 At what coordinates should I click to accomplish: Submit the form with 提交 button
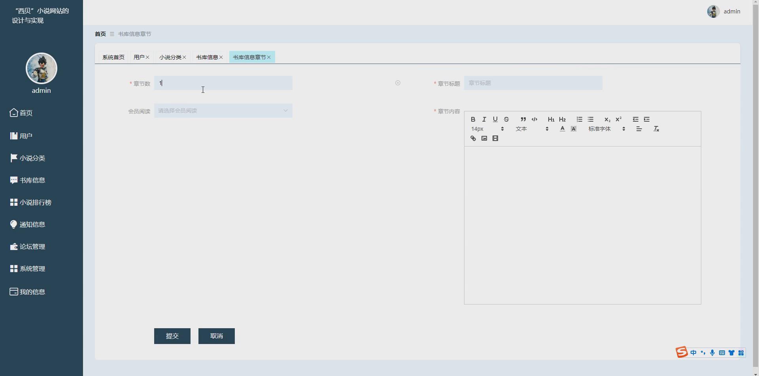pyautogui.click(x=172, y=336)
